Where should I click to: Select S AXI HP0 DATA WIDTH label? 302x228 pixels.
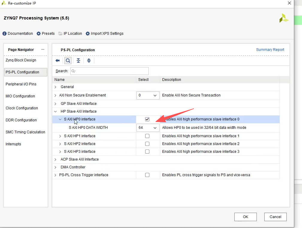(x=88, y=128)
